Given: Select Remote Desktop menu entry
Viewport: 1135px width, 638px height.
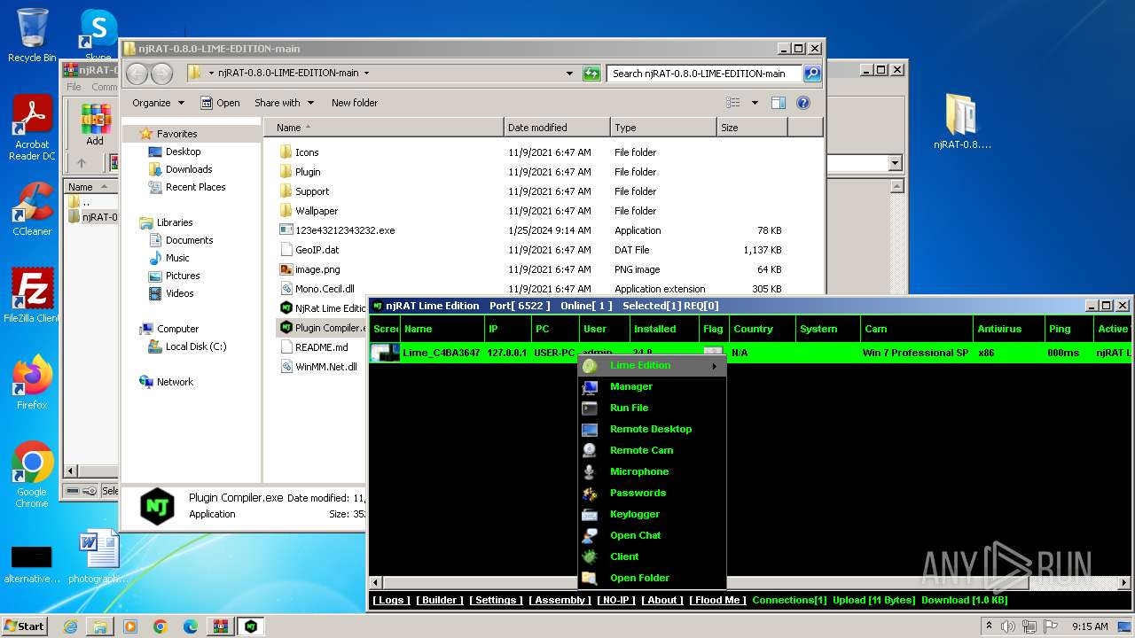Looking at the screenshot, I should 652,429.
